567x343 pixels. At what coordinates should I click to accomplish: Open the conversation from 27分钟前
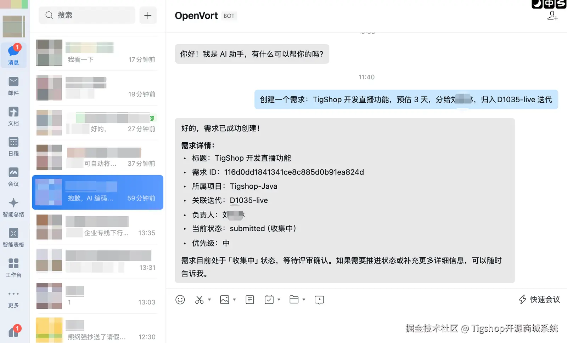pos(97,122)
